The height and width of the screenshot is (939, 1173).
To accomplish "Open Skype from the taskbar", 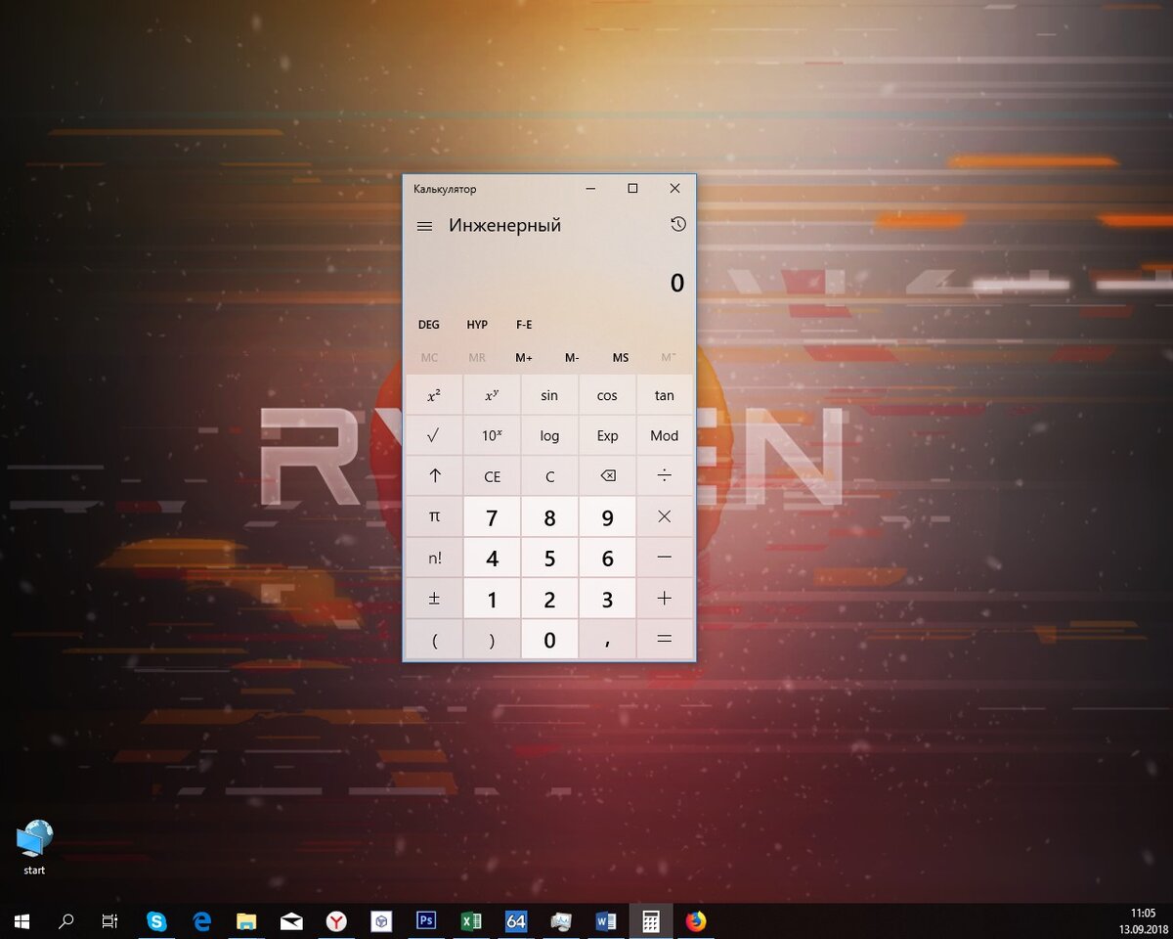I will coord(156,920).
